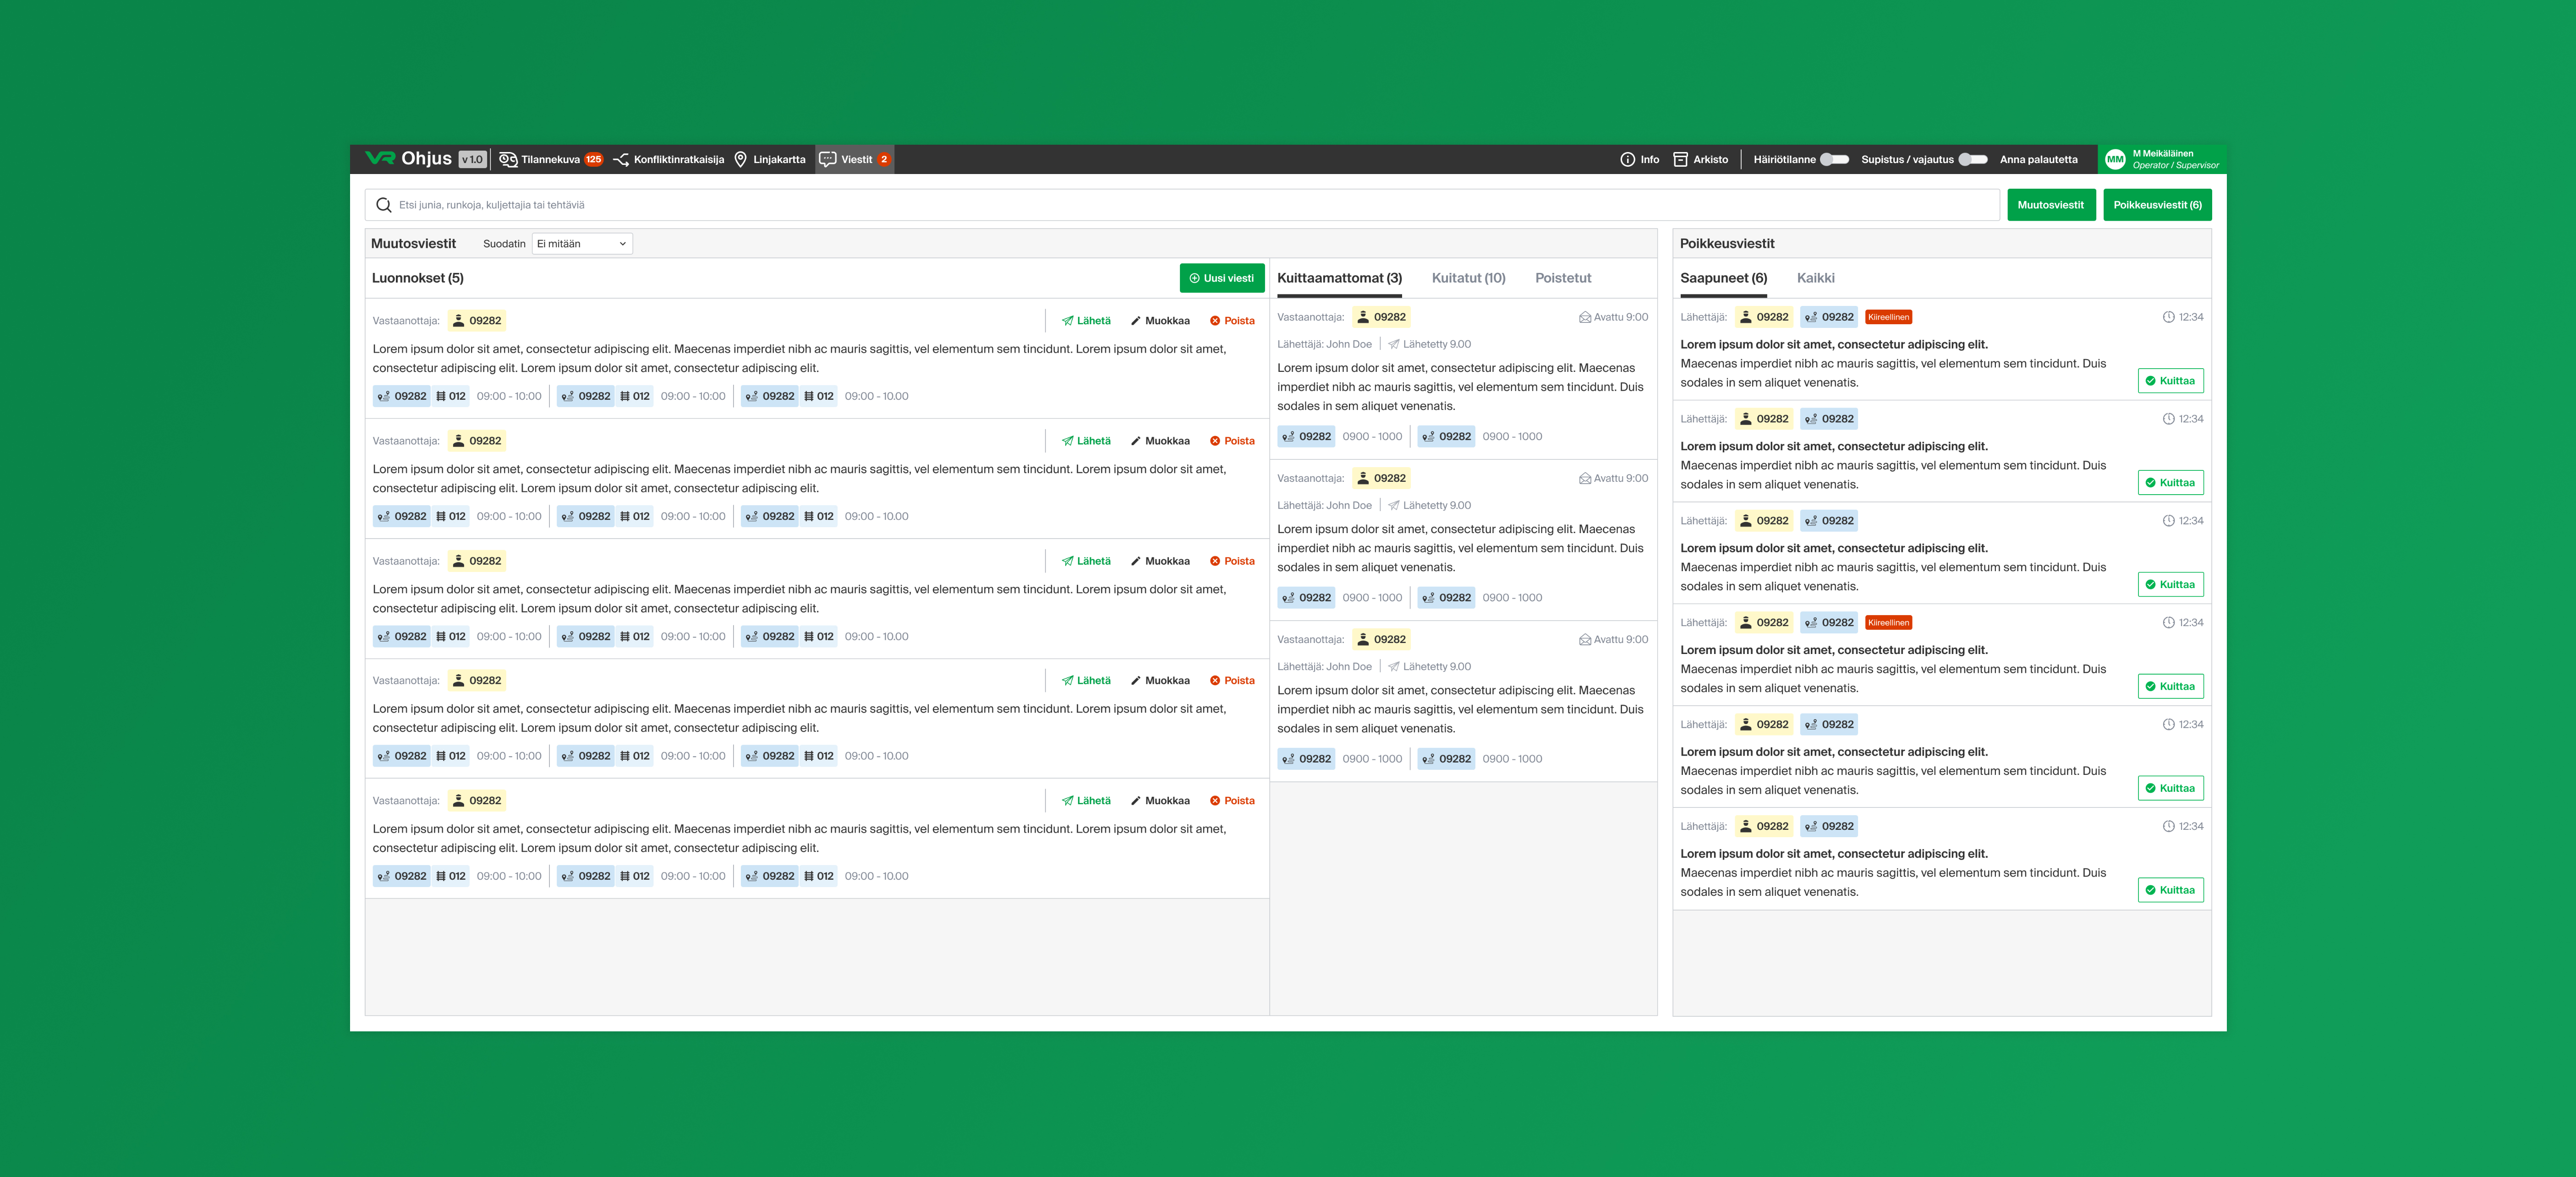Open M Meikäläinen user avatar menu
2576x1177 pixels.
(x=2114, y=159)
